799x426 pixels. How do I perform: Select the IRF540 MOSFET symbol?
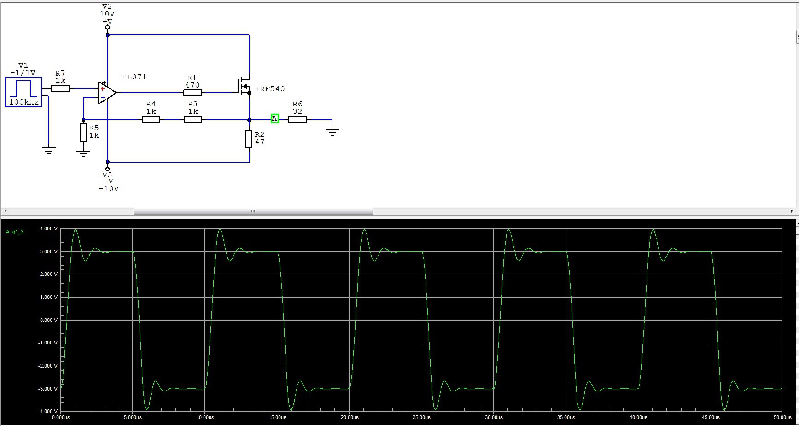(x=244, y=86)
